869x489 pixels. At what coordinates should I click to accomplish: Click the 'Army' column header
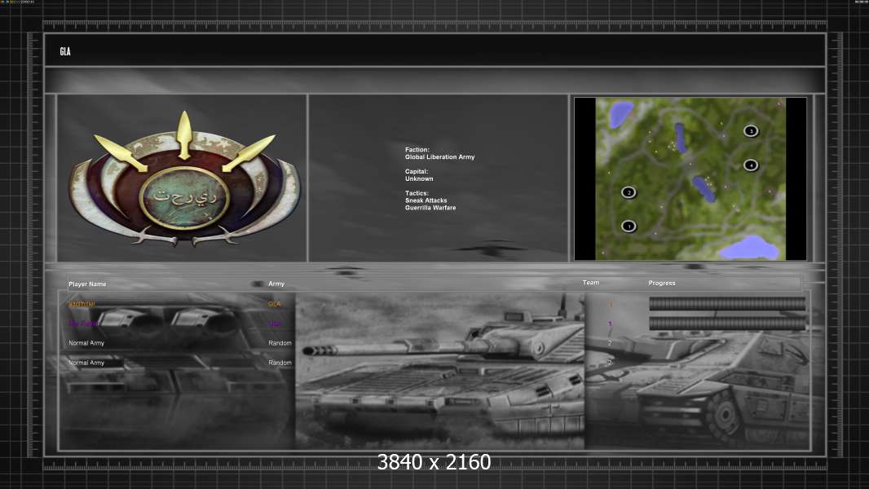pos(276,284)
